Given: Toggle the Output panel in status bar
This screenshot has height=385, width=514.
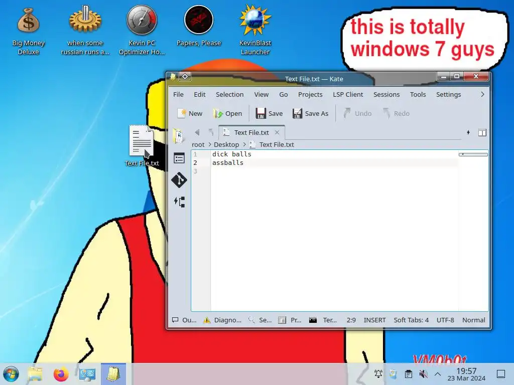Looking at the screenshot, I should tap(184, 320).
